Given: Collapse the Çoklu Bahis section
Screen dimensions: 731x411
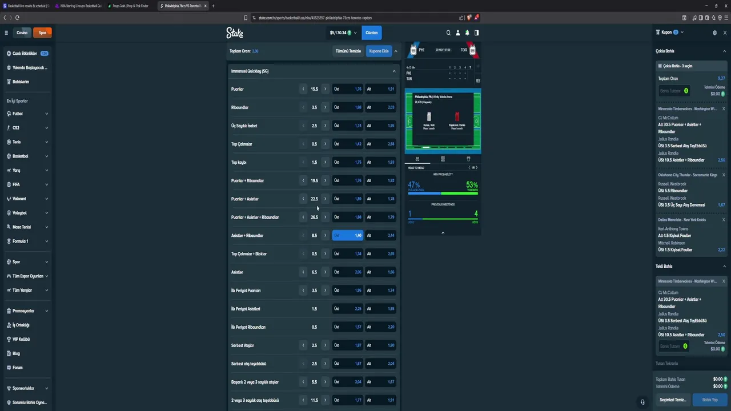Looking at the screenshot, I should coord(725,51).
